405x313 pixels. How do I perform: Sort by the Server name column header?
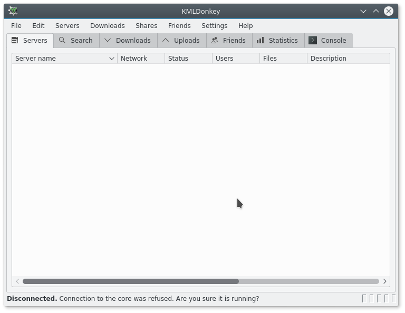[58, 59]
